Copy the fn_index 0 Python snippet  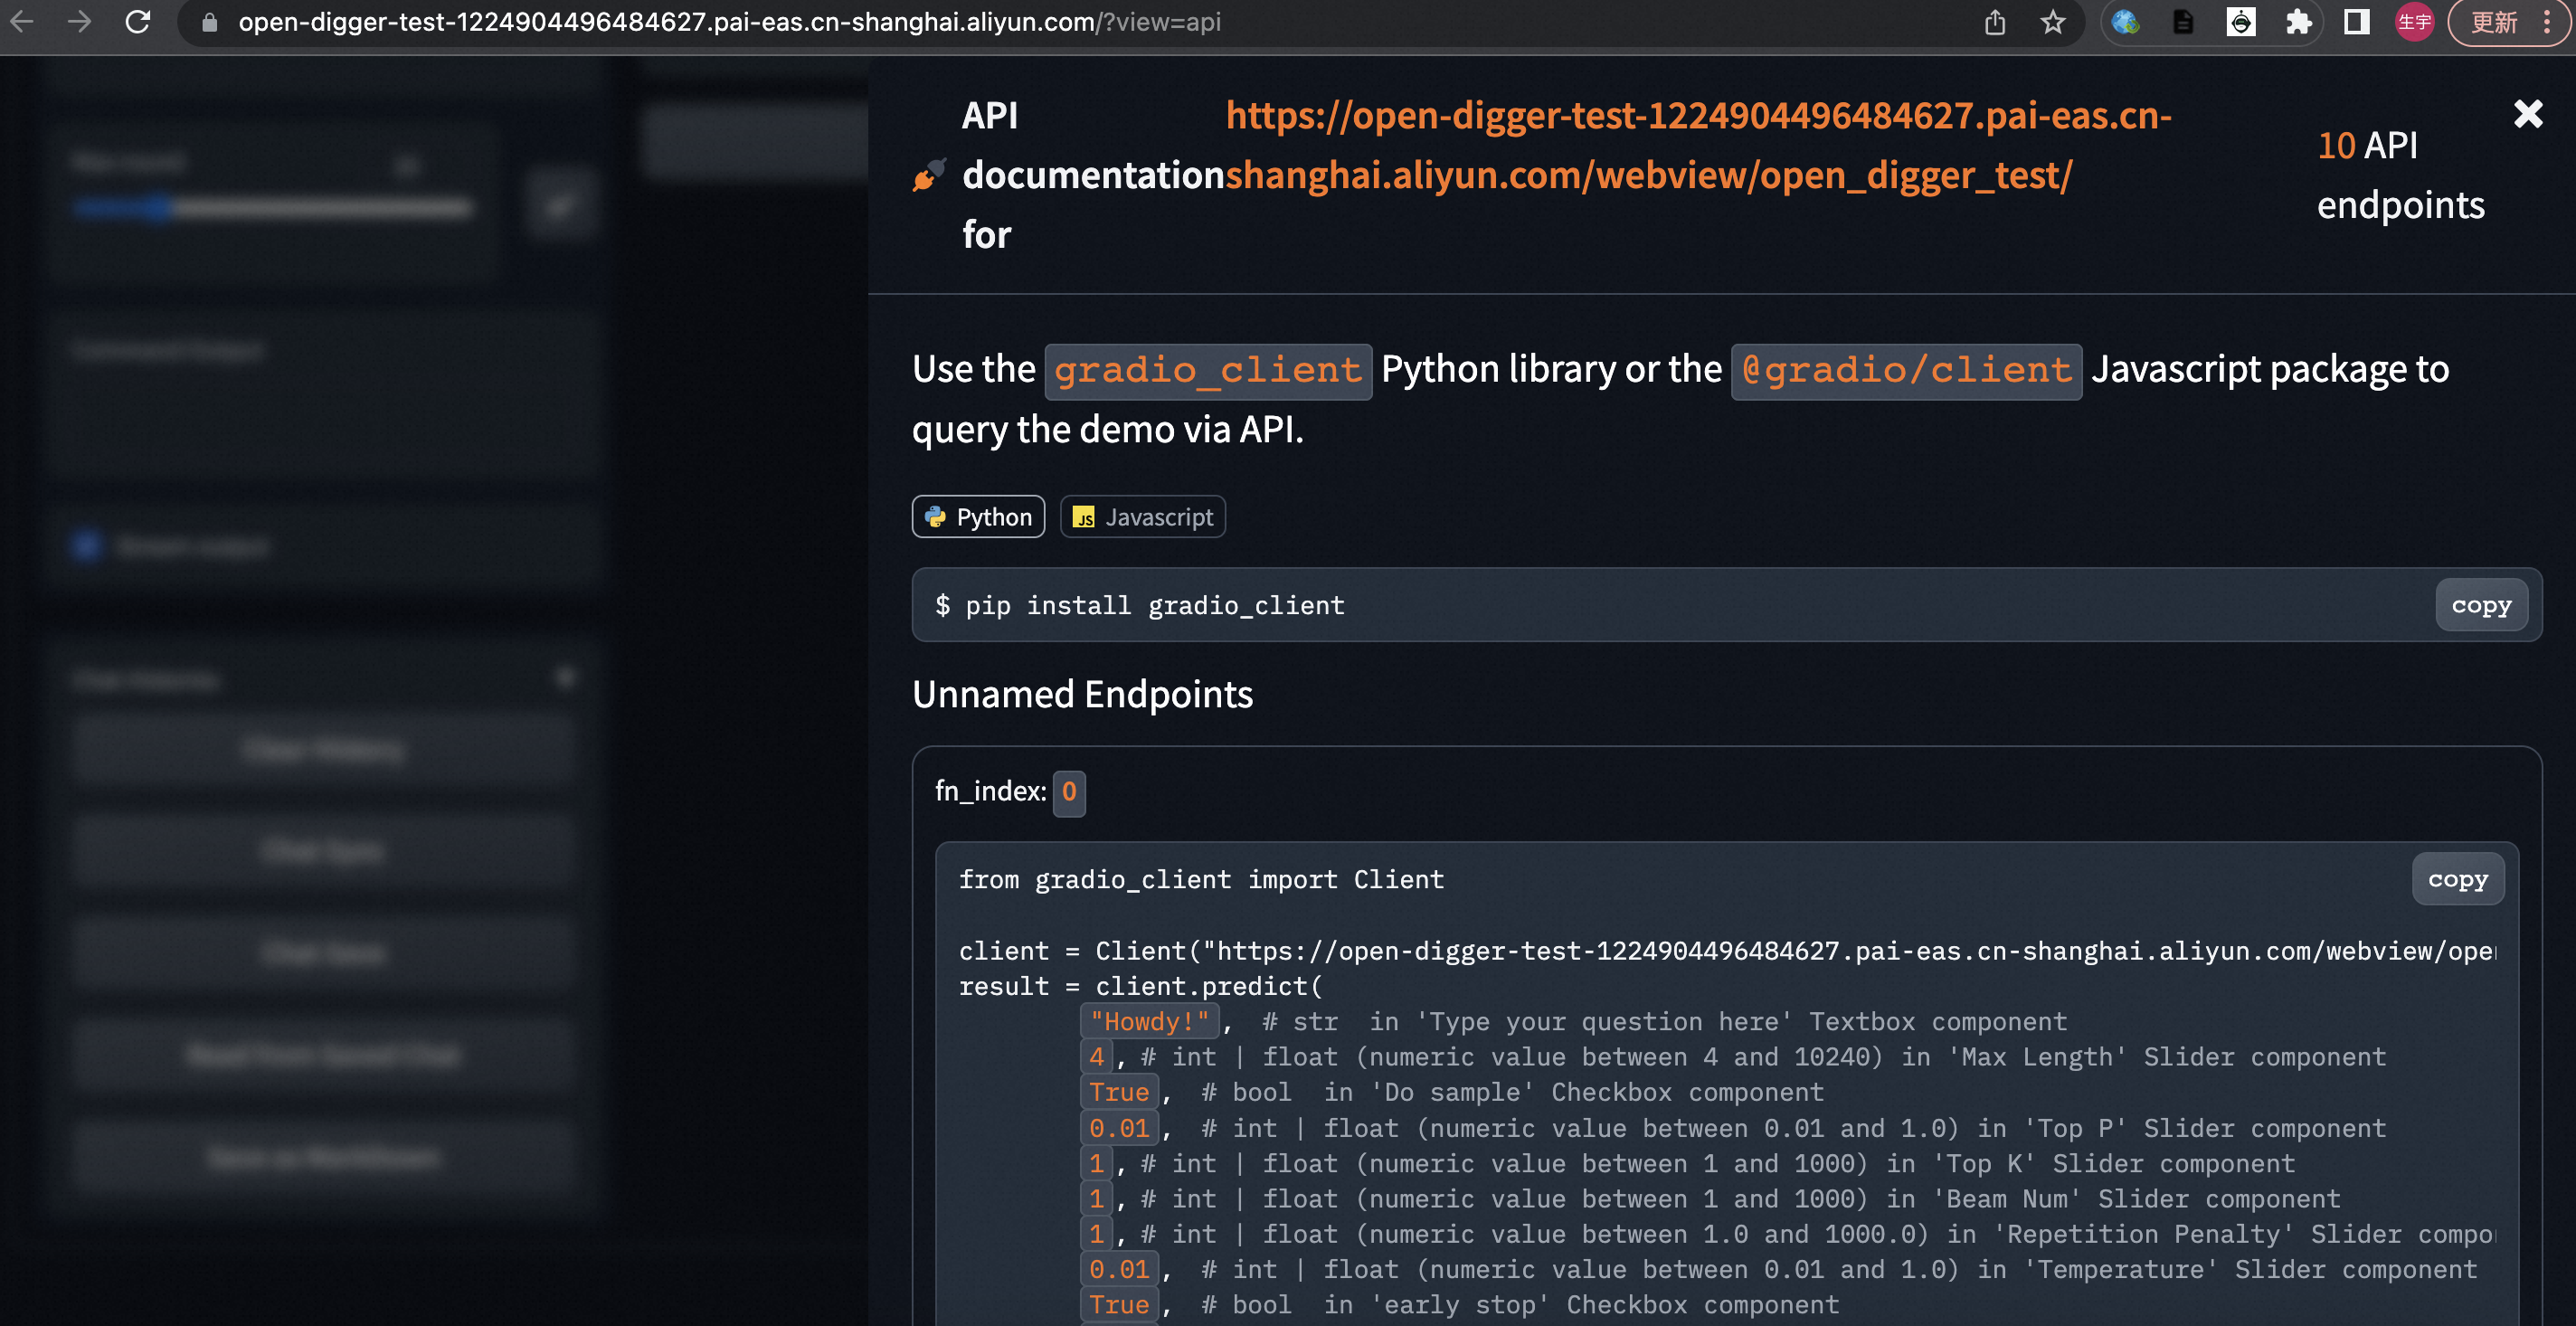click(2458, 879)
